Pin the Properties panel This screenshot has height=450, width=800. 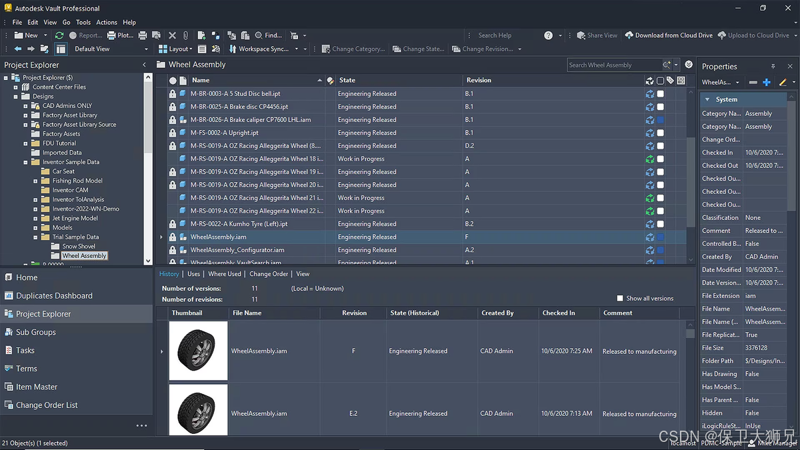click(x=773, y=67)
